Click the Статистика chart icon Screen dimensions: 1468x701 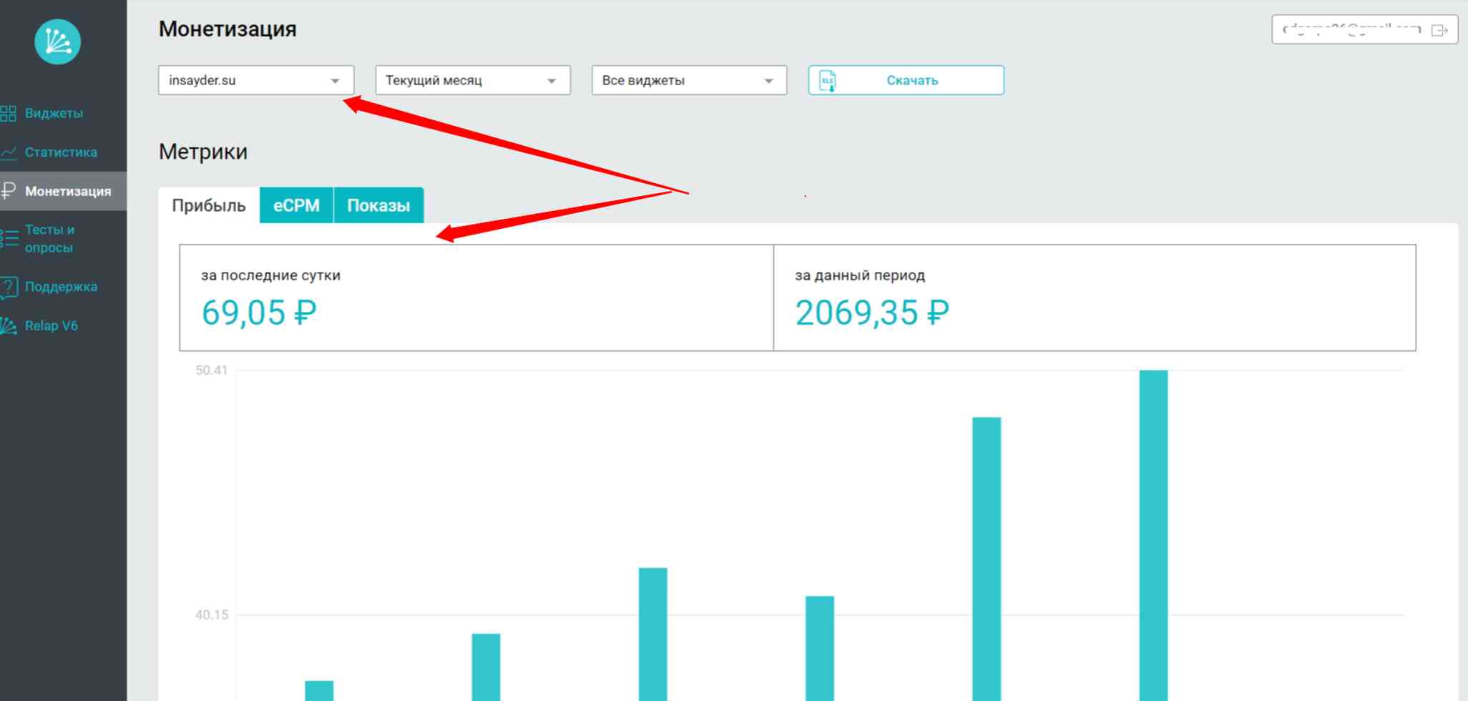point(9,152)
